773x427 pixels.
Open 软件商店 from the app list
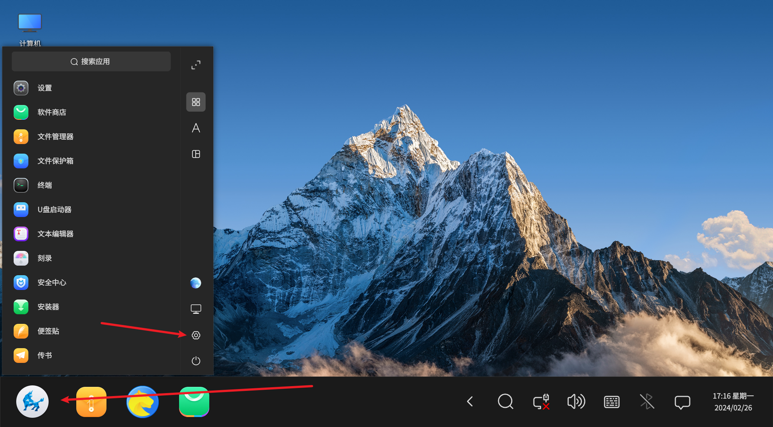pyautogui.click(x=52, y=112)
